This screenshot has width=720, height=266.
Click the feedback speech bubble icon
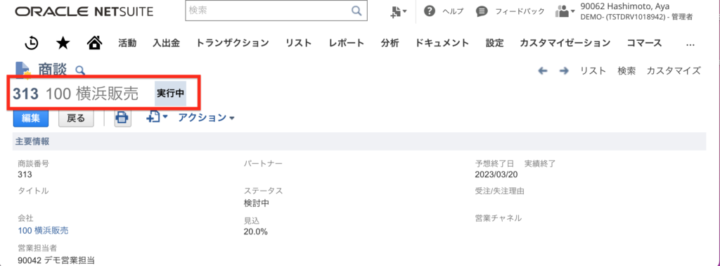[481, 11]
